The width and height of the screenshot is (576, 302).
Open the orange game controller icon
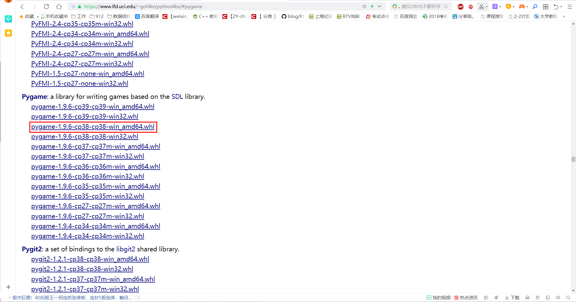point(522,7)
